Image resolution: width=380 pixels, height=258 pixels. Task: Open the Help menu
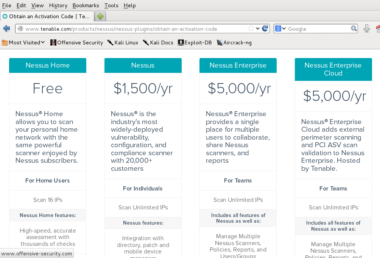click(x=129, y=5)
